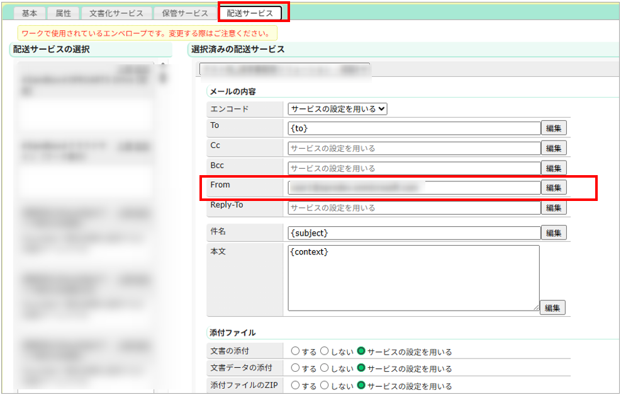Click the To input field
The image size is (621, 395).
[x=414, y=129]
